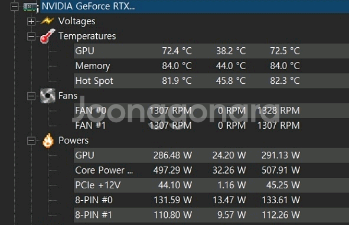This screenshot has width=349, height=225.
Task: Click the Temperatures thermometer icon
Action: tap(48, 36)
